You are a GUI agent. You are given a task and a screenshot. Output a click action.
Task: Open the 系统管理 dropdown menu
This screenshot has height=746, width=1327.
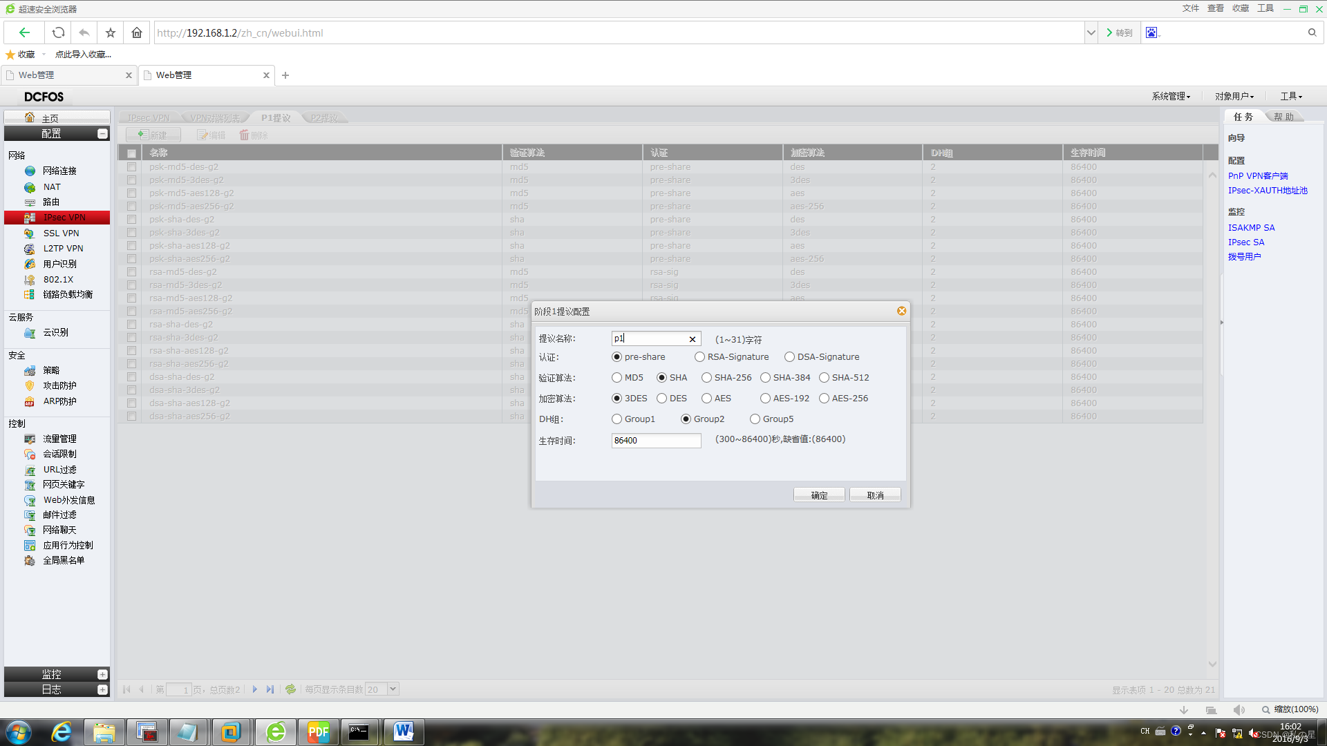click(1171, 96)
